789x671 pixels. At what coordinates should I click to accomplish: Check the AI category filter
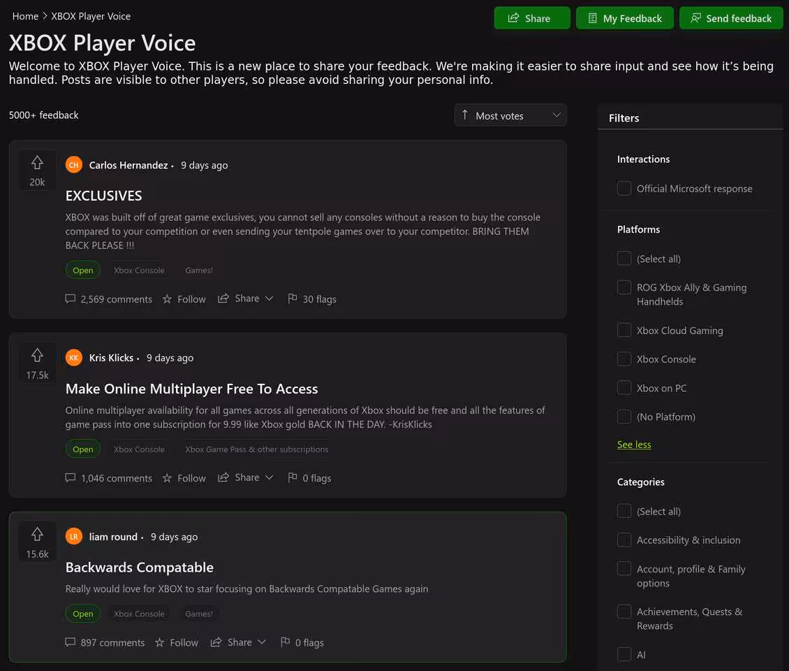tap(624, 654)
